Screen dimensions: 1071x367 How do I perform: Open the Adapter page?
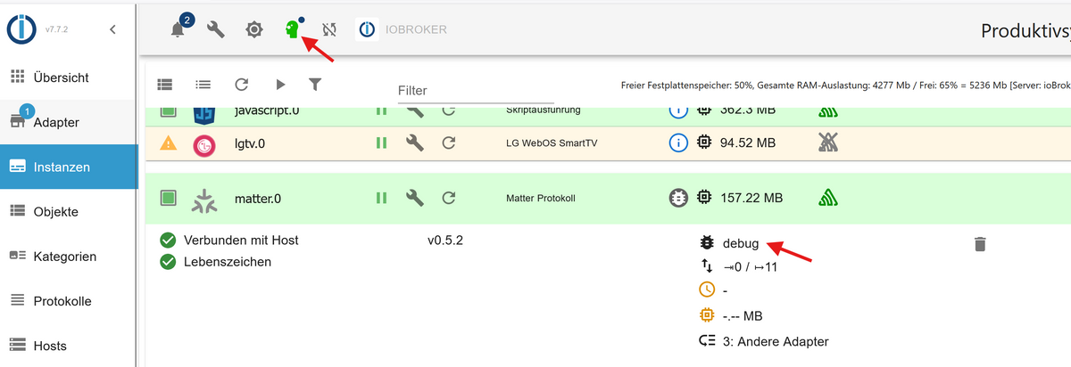coord(56,122)
